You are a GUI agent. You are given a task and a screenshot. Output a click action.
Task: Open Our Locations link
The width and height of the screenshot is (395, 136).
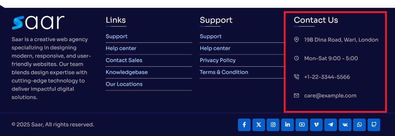coord(124,84)
